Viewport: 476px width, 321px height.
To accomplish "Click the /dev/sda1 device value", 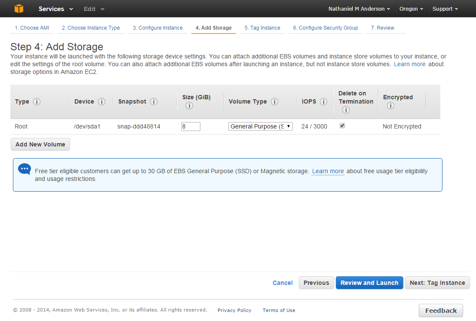I will click(87, 126).
